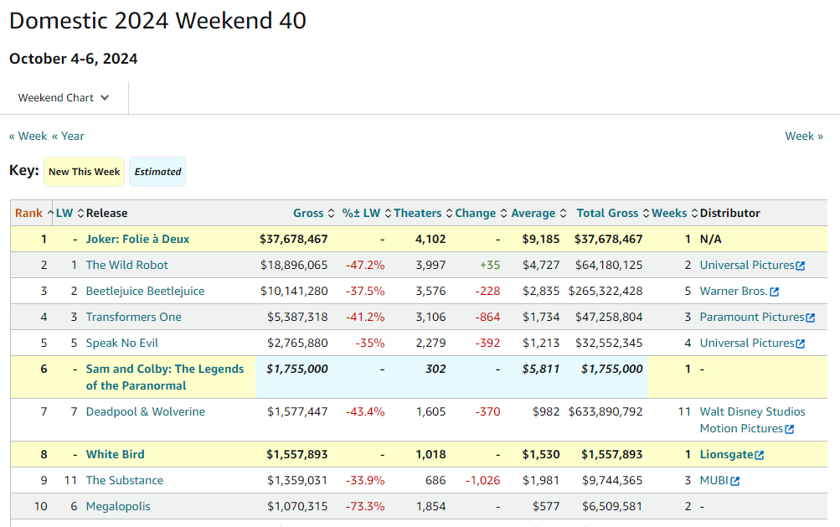The image size is (840, 527).
Task: Sort table by %± LW column
Action: pos(367,214)
